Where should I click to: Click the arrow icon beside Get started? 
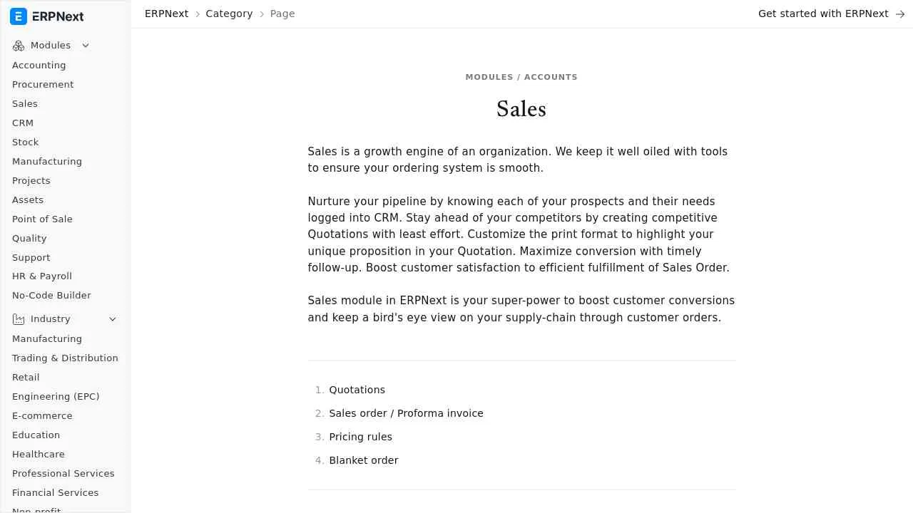click(x=900, y=14)
